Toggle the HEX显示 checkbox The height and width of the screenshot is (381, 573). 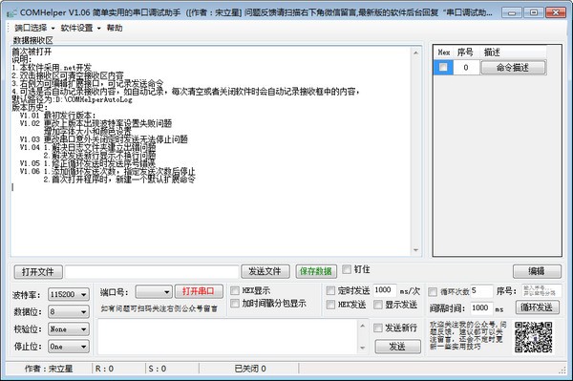click(235, 291)
